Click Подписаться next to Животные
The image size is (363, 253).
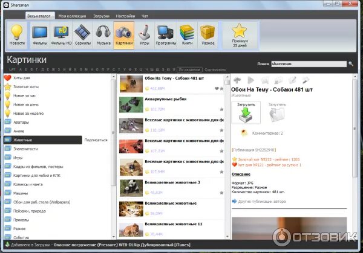click(x=96, y=140)
